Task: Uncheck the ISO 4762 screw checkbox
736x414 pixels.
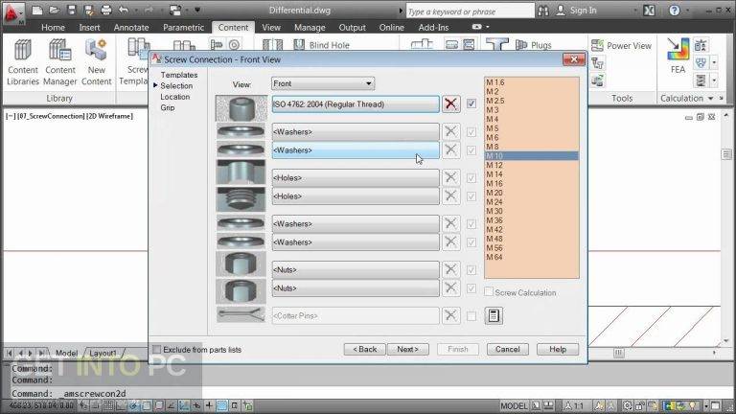Action: pyautogui.click(x=471, y=103)
